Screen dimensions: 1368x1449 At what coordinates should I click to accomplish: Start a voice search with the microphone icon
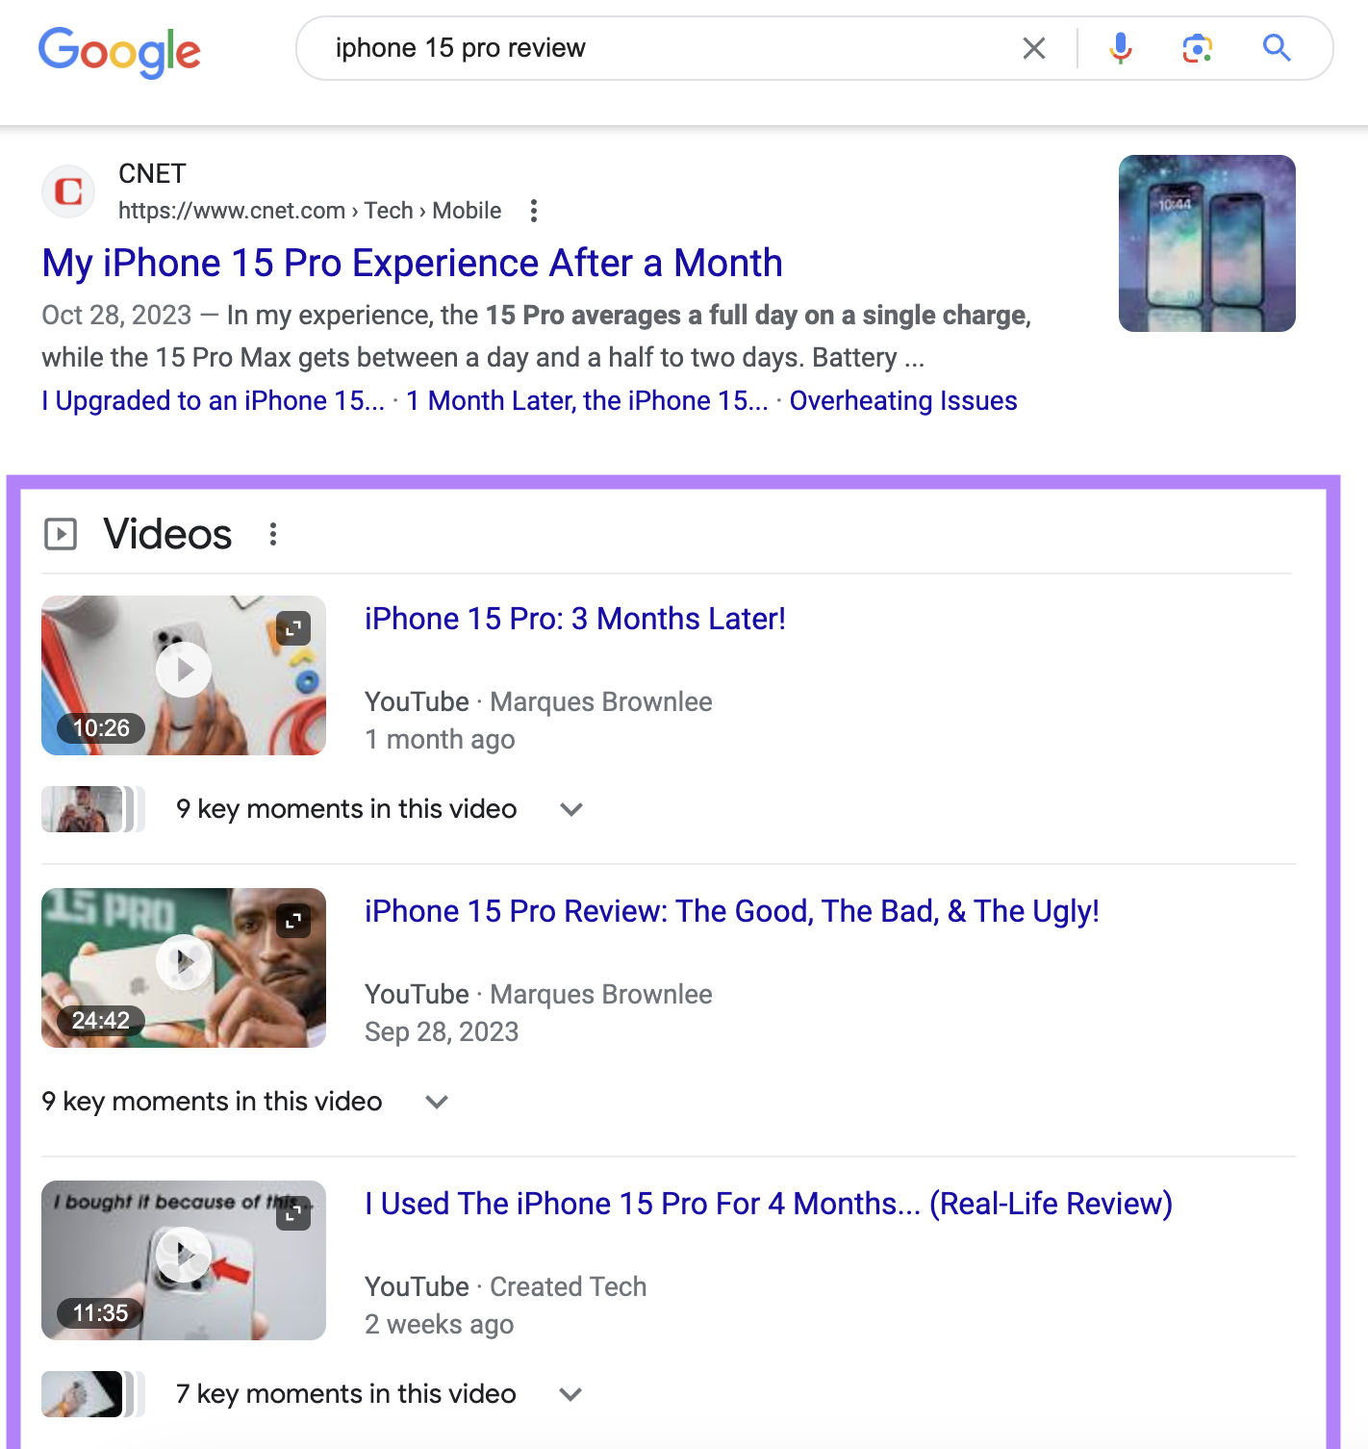(1119, 47)
